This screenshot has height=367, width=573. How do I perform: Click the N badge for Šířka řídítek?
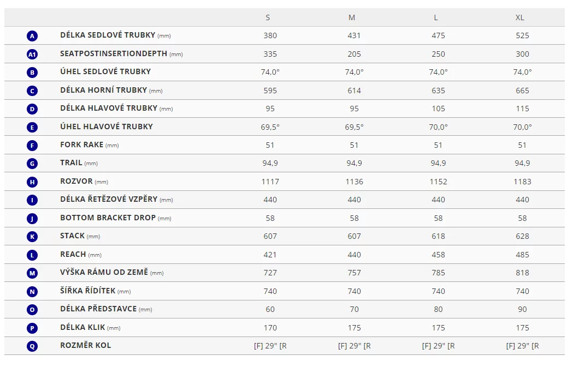(32, 292)
